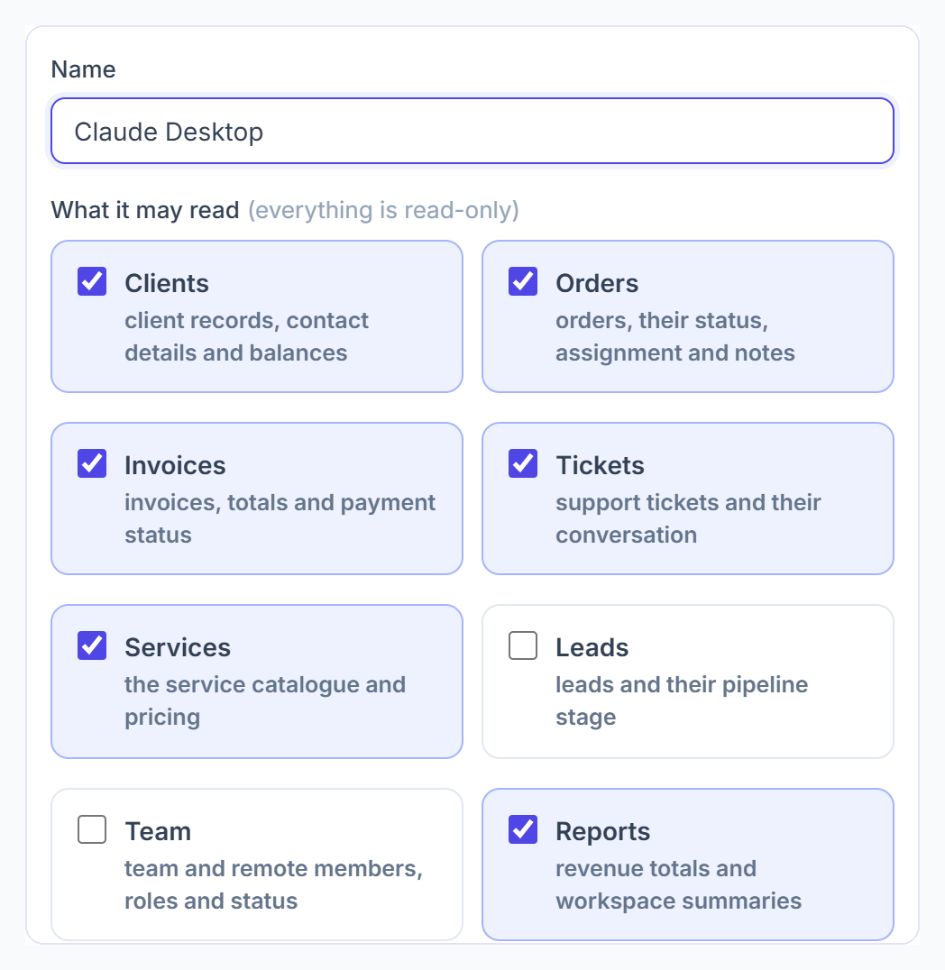Viewport: 945px width, 970px height.
Task: Click the Orders card description text
Action: pos(675,336)
